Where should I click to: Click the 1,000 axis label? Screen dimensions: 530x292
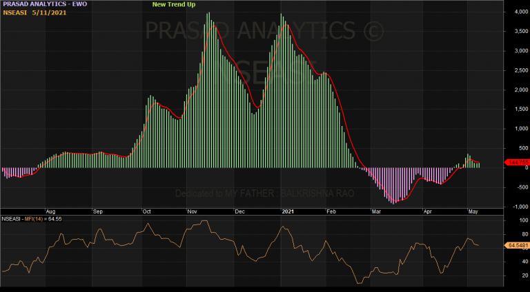(x=521, y=129)
